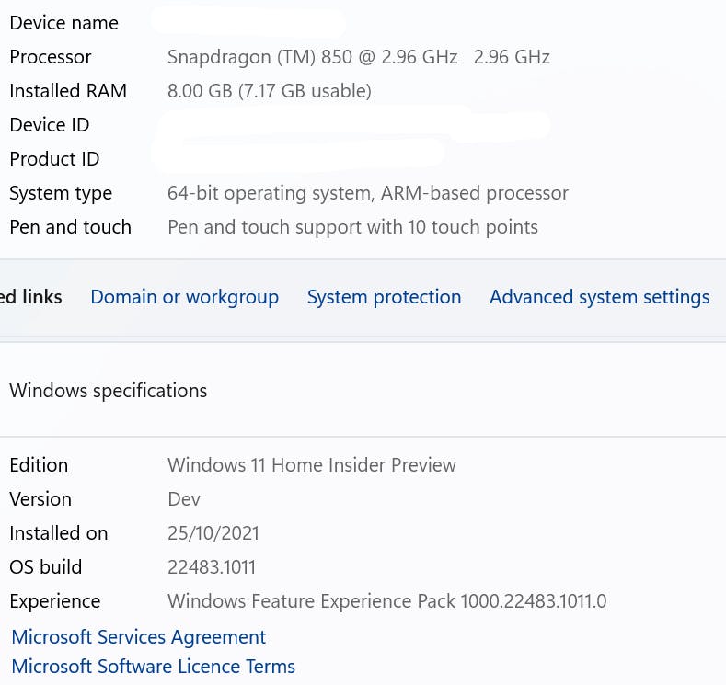Click the Product ID label
The height and width of the screenshot is (685, 726).
pyautogui.click(x=54, y=159)
